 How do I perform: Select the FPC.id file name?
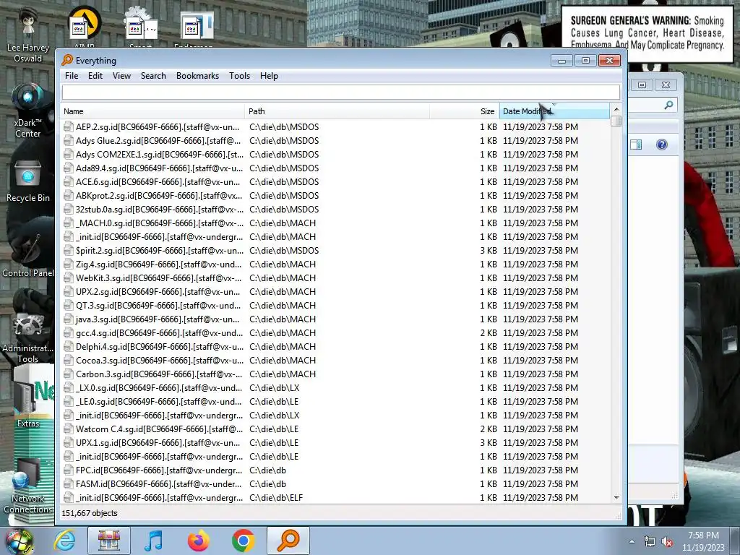159,470
